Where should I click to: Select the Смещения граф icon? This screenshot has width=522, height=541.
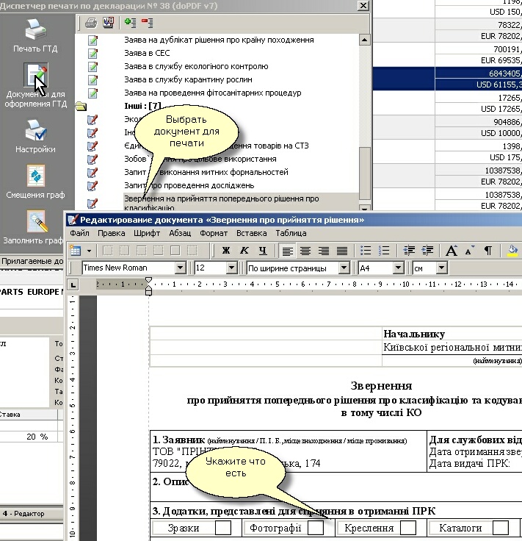pyautogui.click(x=35, y=176)
